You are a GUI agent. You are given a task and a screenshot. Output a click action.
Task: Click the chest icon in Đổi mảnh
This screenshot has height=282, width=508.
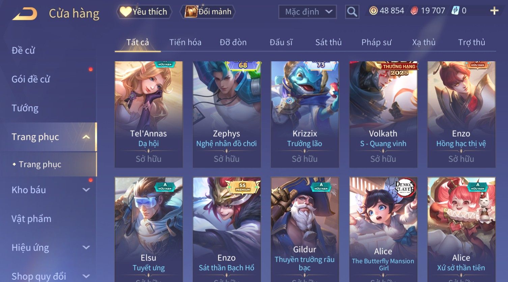pos(191,12)
